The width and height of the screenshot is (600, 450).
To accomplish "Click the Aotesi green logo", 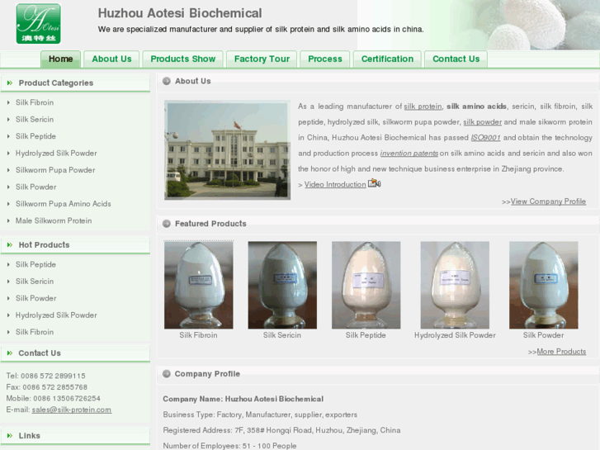I will pos(38,24).
